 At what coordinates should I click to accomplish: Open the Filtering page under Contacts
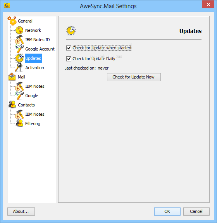(x=33, y=124)
